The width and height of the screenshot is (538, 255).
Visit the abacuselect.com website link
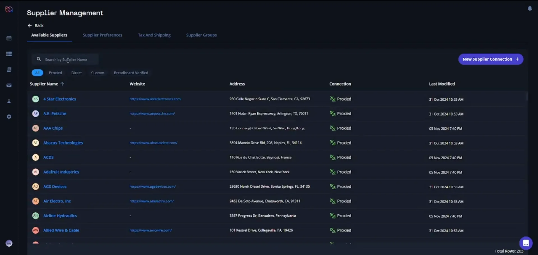point(153,143)
